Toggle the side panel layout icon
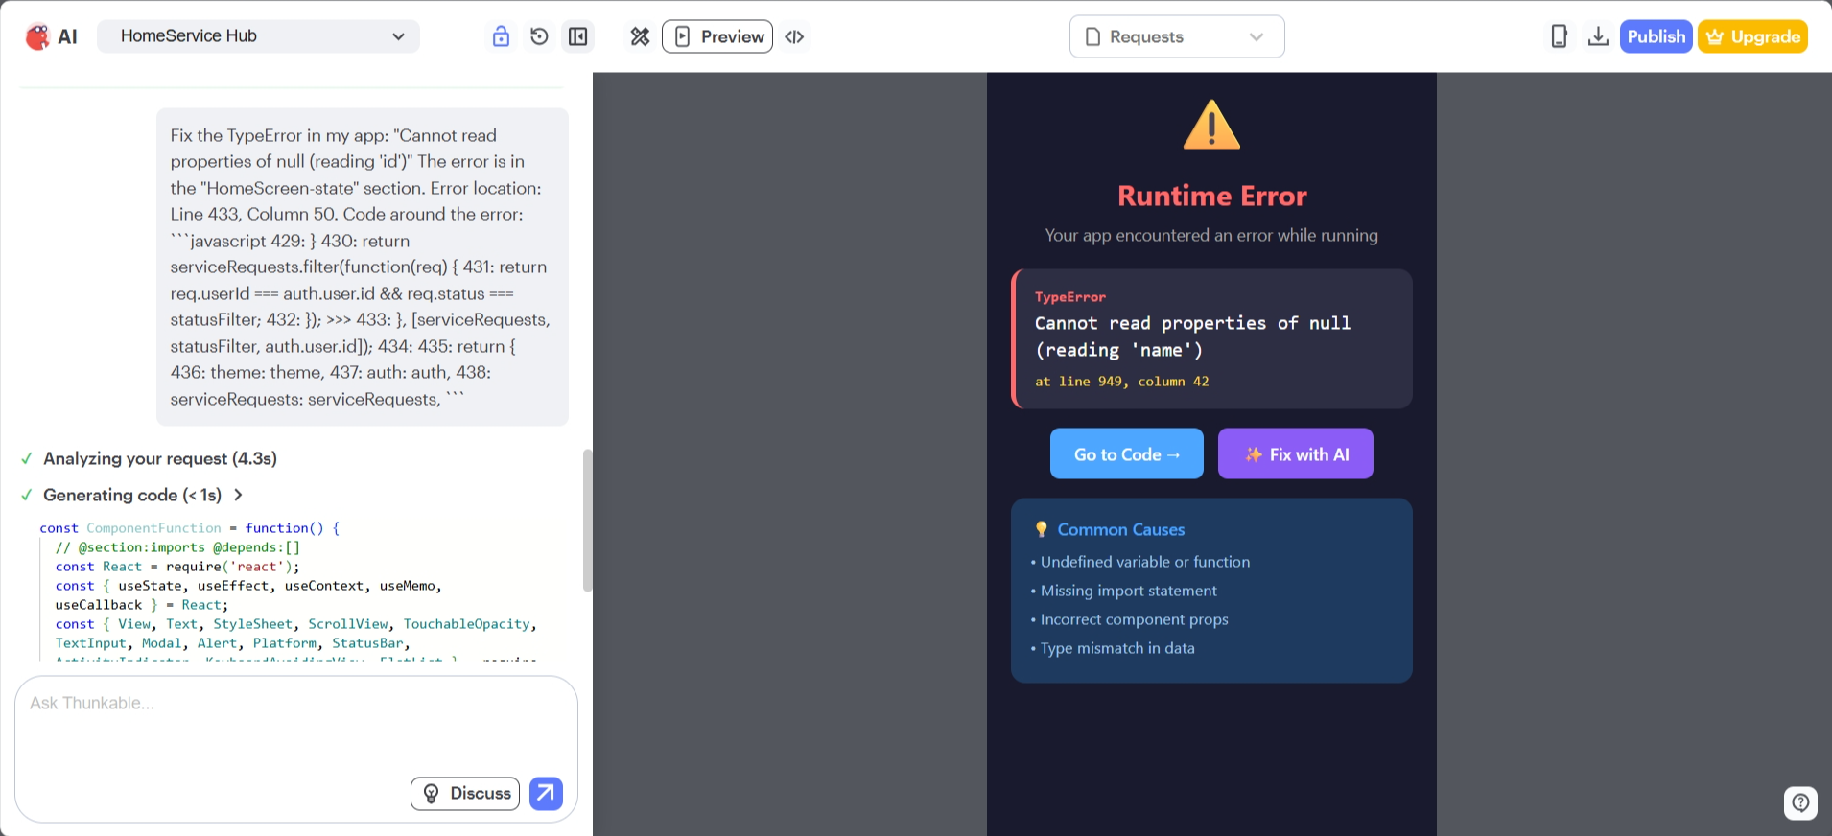This screenshot has height=836, width=1832. pos(577,36)
